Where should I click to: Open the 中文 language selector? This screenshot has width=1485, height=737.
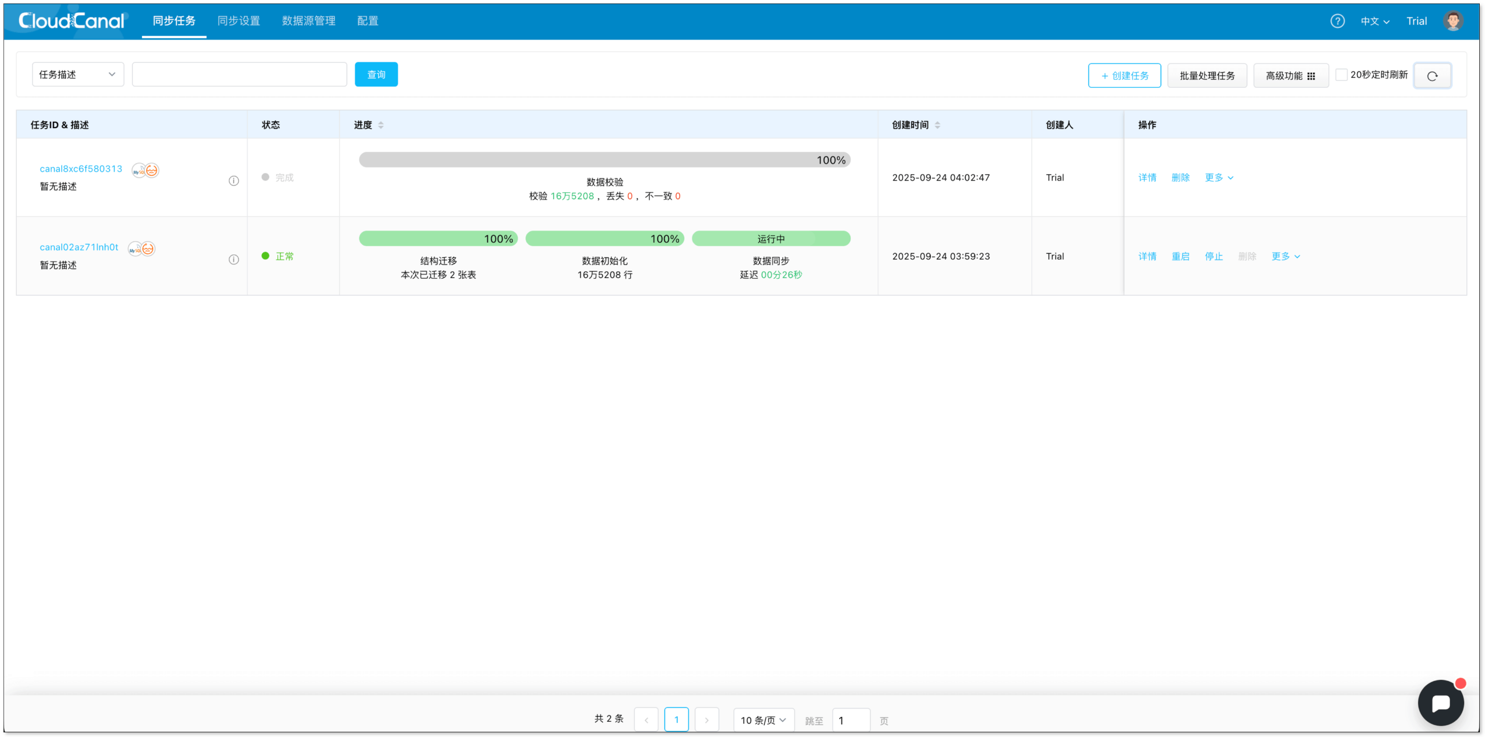click(1374, 22)
